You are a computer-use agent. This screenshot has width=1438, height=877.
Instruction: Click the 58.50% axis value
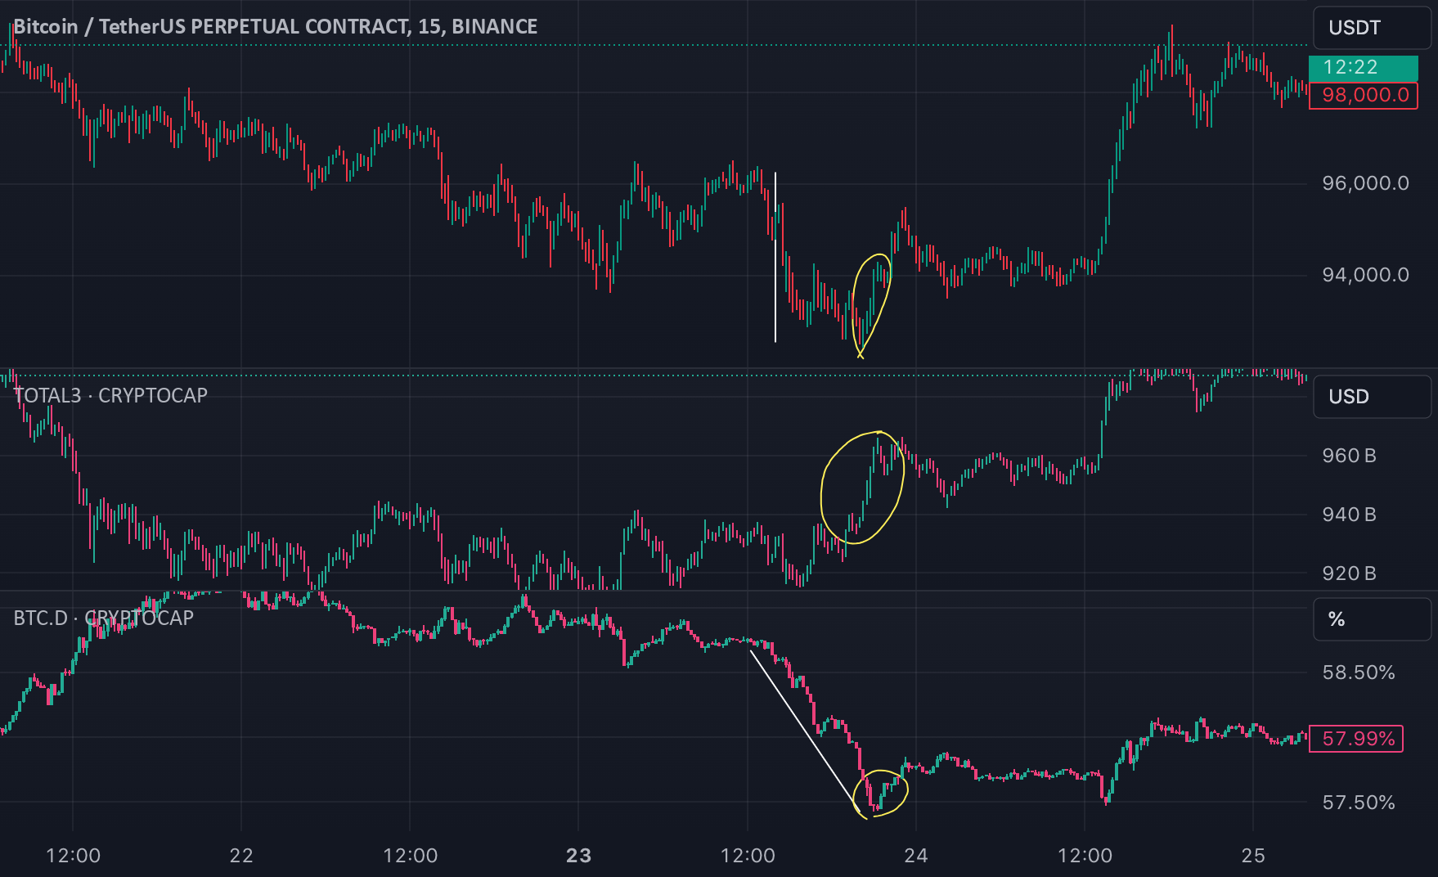[1359, 672]
